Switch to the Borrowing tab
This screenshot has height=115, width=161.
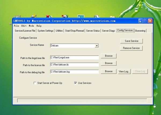(140, 31)
